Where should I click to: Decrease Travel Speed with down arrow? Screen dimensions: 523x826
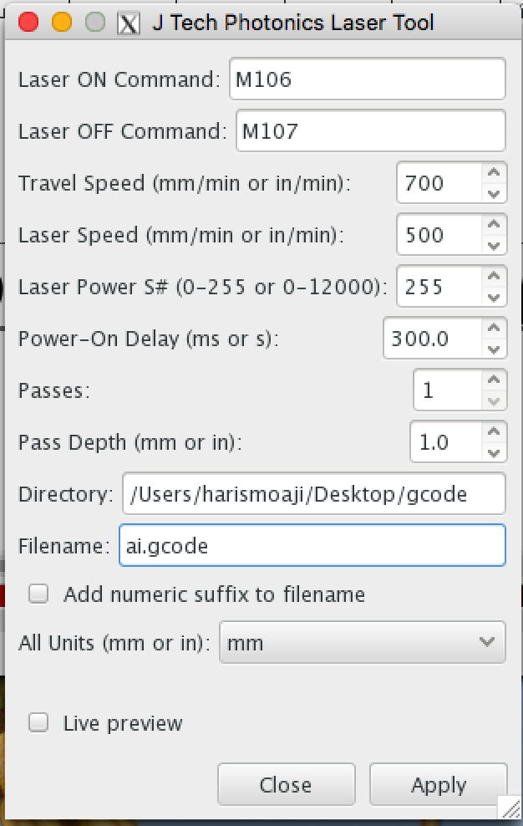pos(494,193)
